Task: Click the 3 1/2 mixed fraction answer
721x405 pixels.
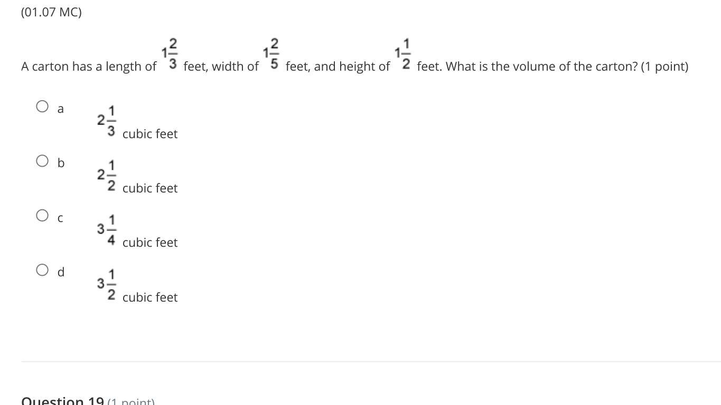Action: (107, 284)
